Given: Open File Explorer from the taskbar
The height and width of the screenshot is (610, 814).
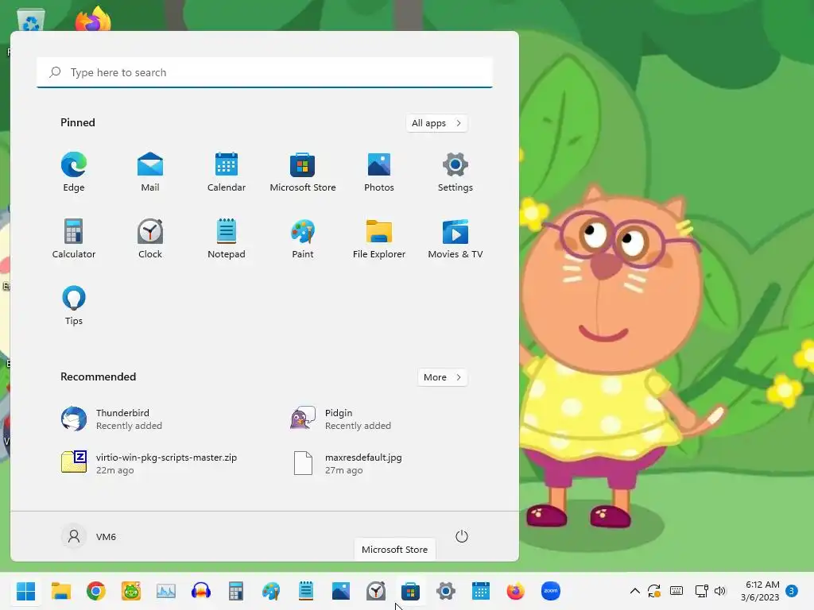Looking at the screenshot, I should coord(61,591).
